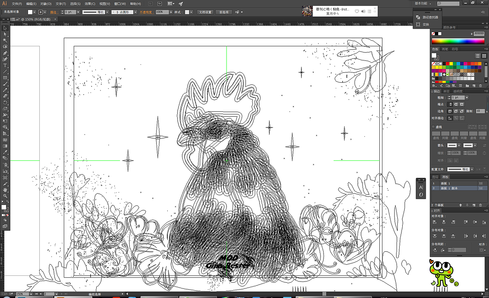The image size is (489, 298).
Task: Select the Line Segment tool
Action: point(5,72)
